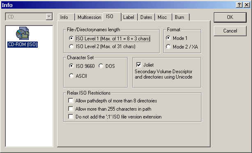The height and width of the screenshot is (153, 252).
Task: Select Mode 2 / XA format
Action: 182,47
